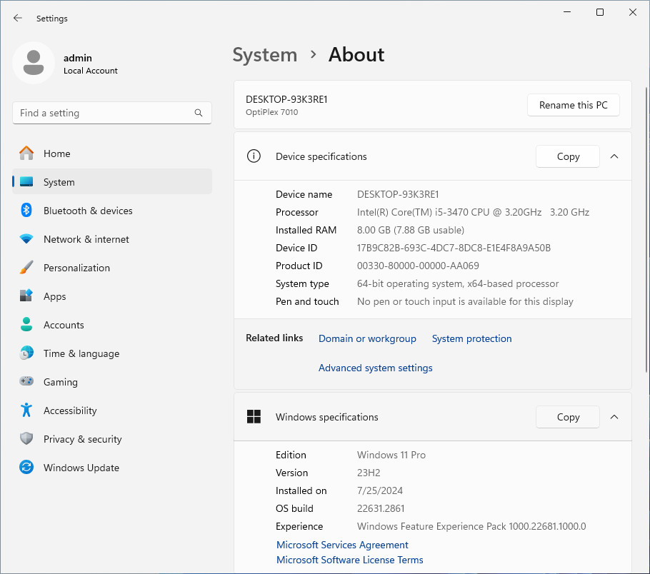Click the System type value text
The image size is (650, 574).
click(x=458, y=284)
